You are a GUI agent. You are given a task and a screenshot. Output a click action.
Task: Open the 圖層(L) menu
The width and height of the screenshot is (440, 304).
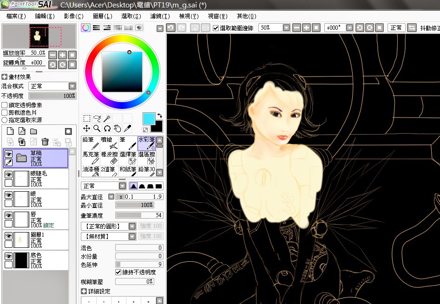click(x=103, y=16)
